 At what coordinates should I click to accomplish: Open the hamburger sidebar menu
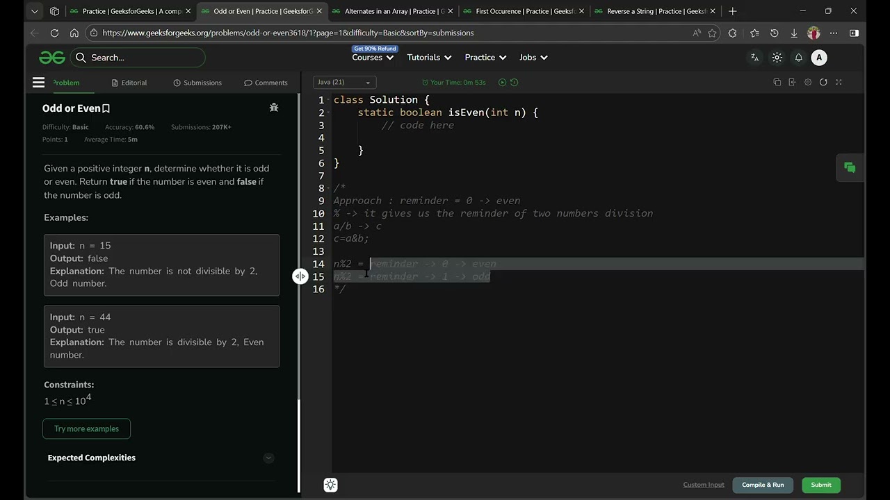[x=38, y=83]
